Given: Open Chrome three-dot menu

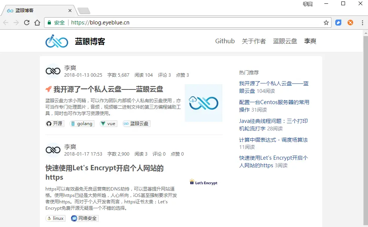Looking at the screenshot, I should (x=362, y=23).
